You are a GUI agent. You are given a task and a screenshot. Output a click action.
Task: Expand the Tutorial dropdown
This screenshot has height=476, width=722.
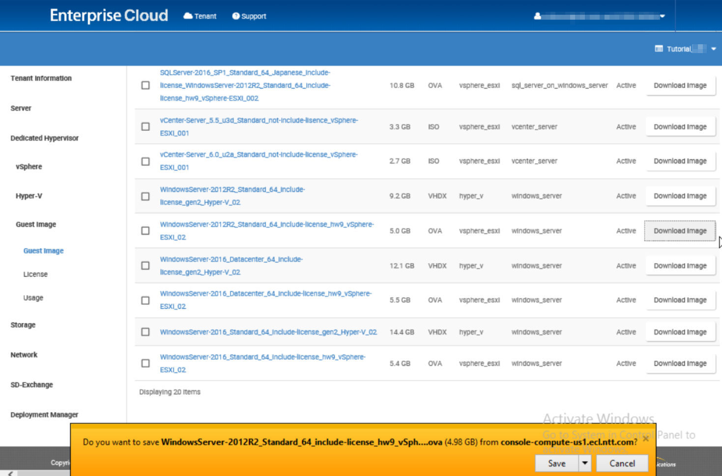coord(713,49)
